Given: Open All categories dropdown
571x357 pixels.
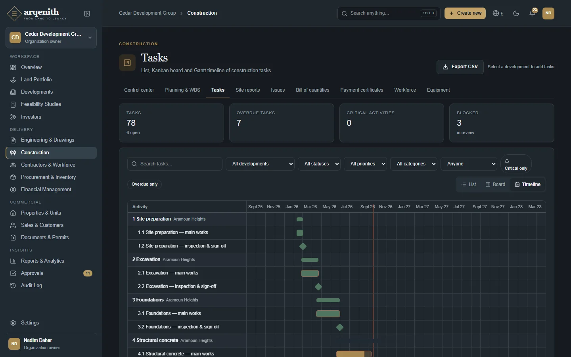Looking at the screenshot, I should coord(414,164).
